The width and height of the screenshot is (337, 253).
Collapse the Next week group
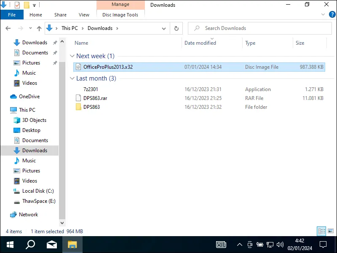[72, 56]
